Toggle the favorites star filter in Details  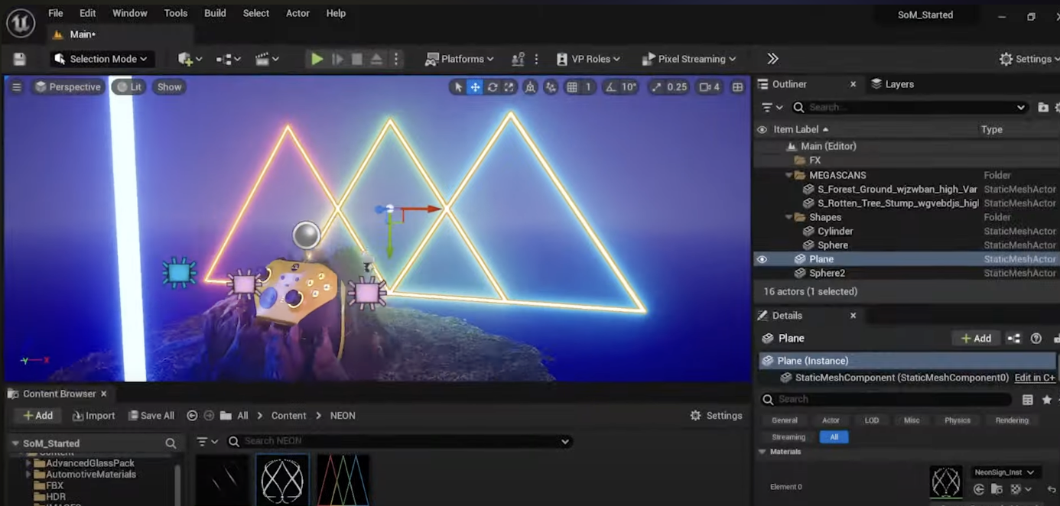point(1047,400)
